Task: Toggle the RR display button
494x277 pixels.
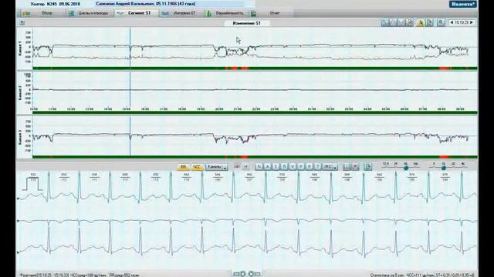Action: 183,167
